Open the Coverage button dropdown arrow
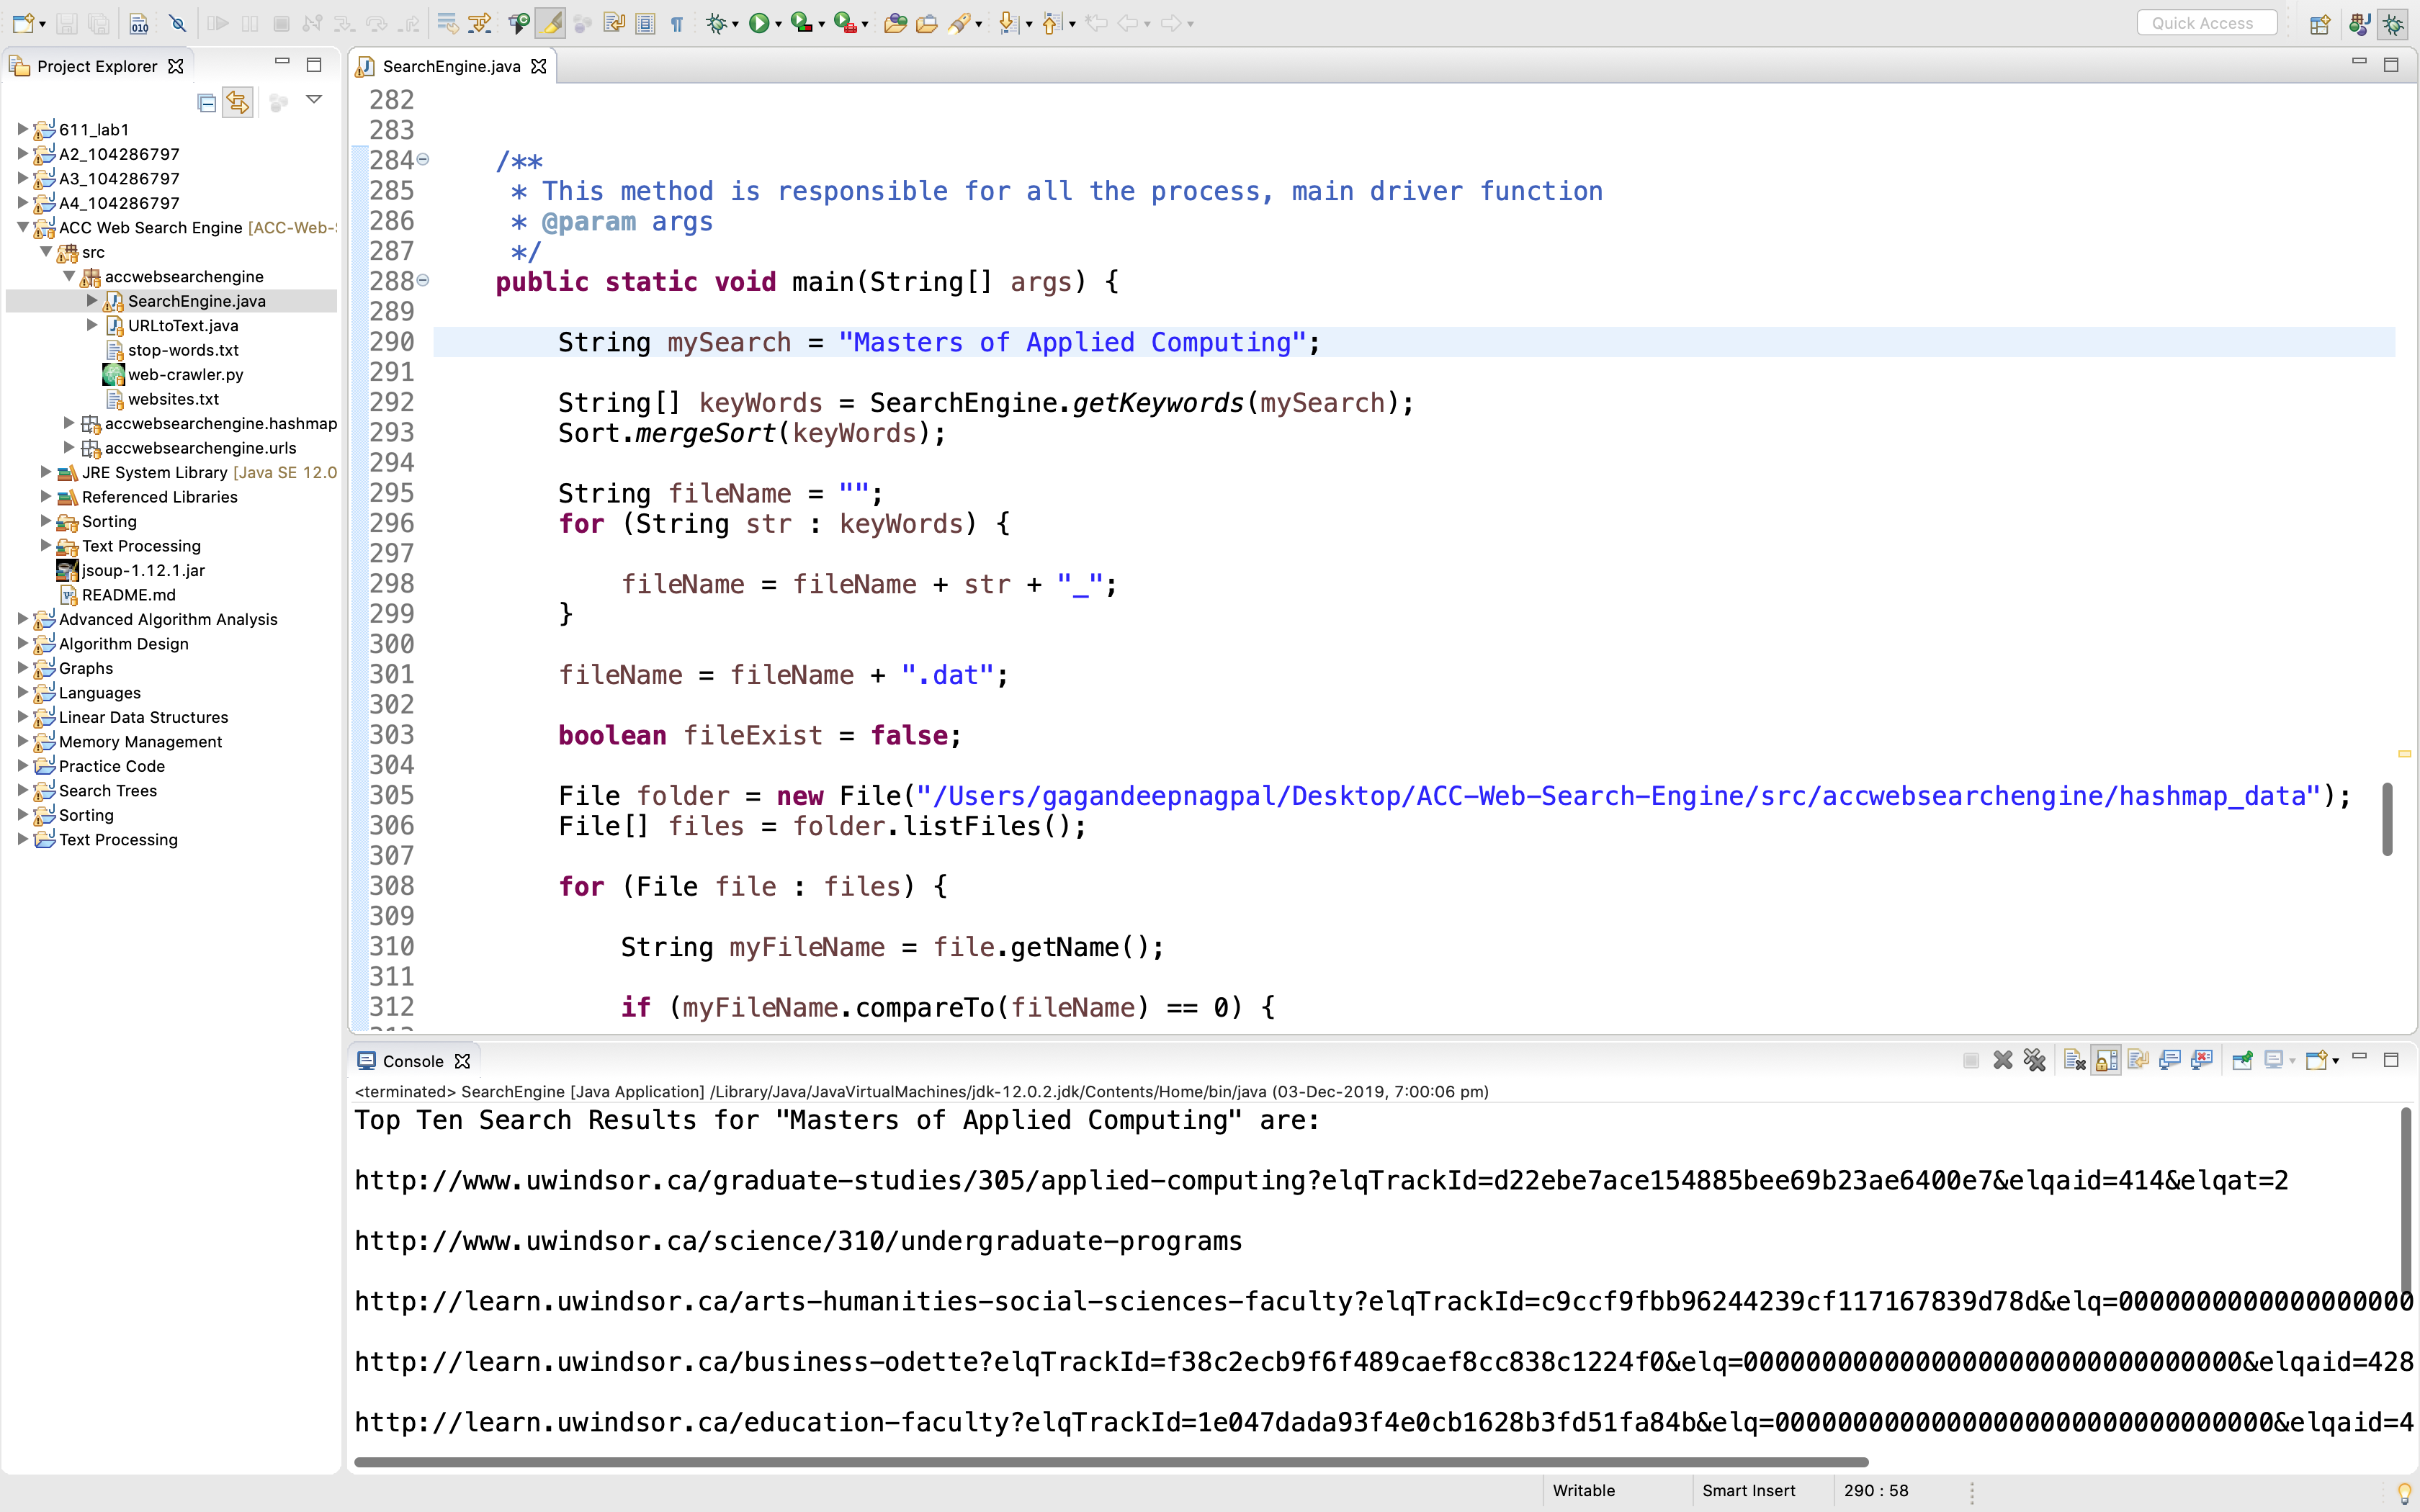2420x1512 pixels. click(821, 25)
